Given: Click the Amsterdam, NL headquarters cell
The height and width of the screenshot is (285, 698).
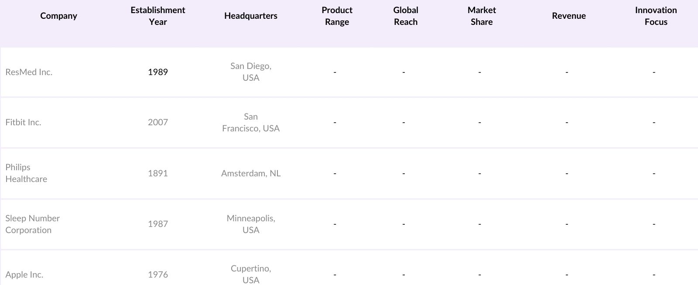Looking at the screenshot, I should [250, 173].
